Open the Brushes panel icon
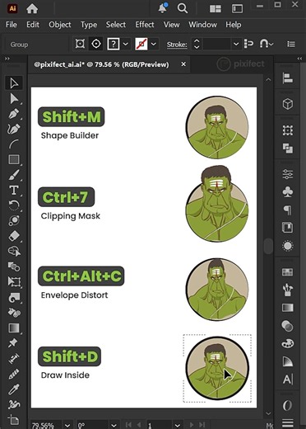The image size is (306, 429). [288, 290]
